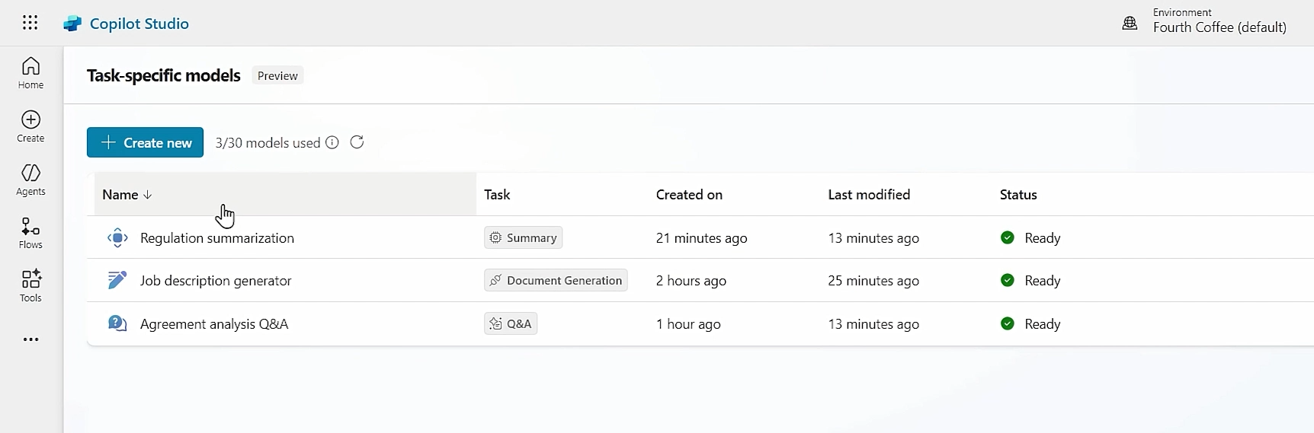The width and height of the screenshot is (1314, 433).
Task: Click the 2 hours ago created cell
Action: [x=691, y=280]
